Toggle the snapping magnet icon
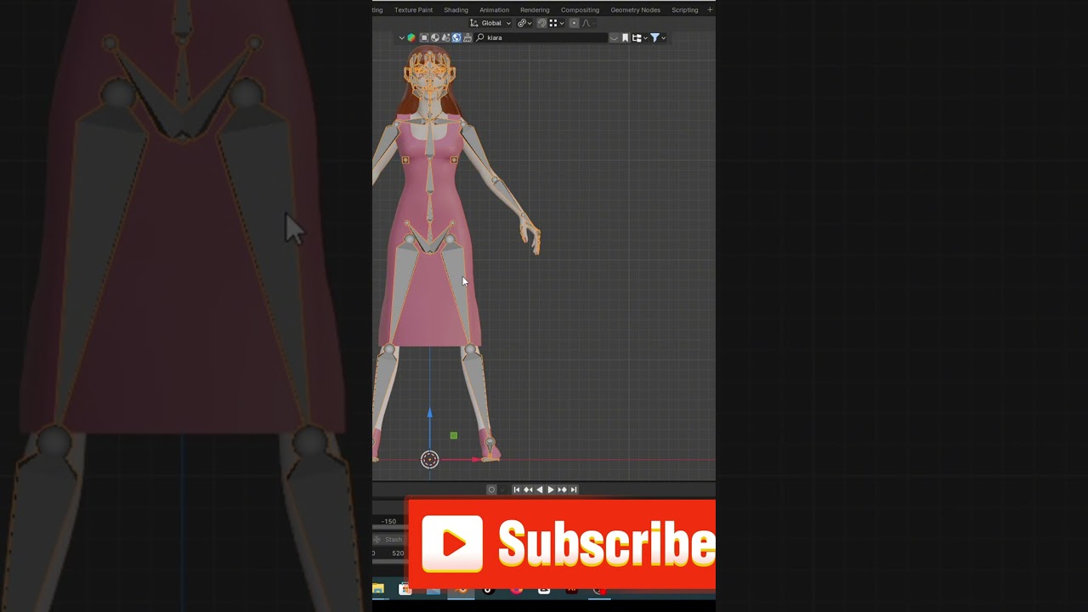This screenshot has height=612, width=1088. [x=541, y=23]
